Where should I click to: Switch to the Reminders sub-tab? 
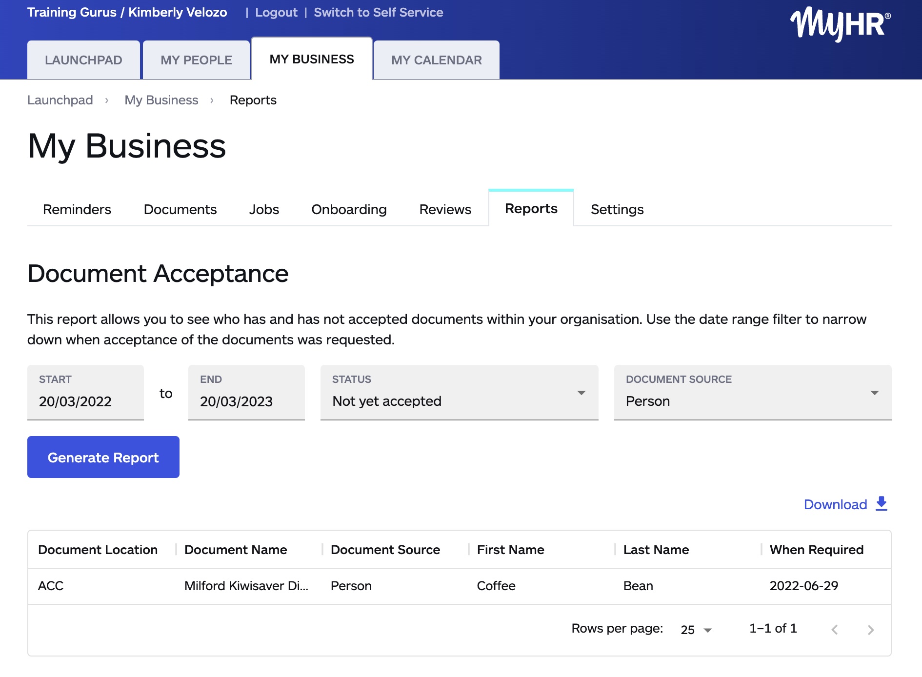tap(77, 209)
